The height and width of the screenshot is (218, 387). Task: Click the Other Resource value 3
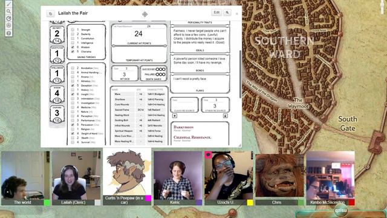(215, 106)
